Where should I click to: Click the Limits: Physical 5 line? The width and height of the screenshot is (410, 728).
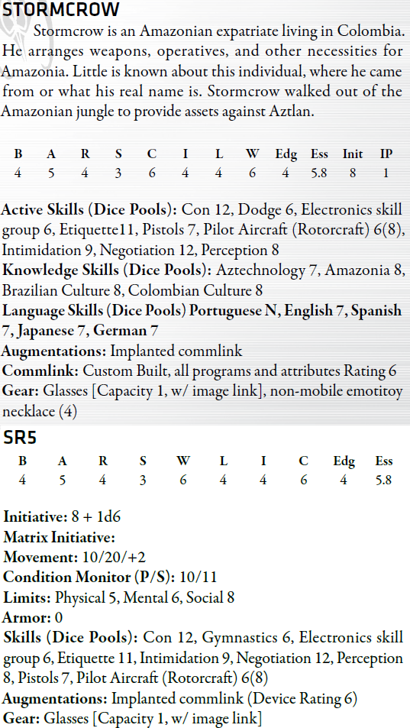tap(119, 597)
